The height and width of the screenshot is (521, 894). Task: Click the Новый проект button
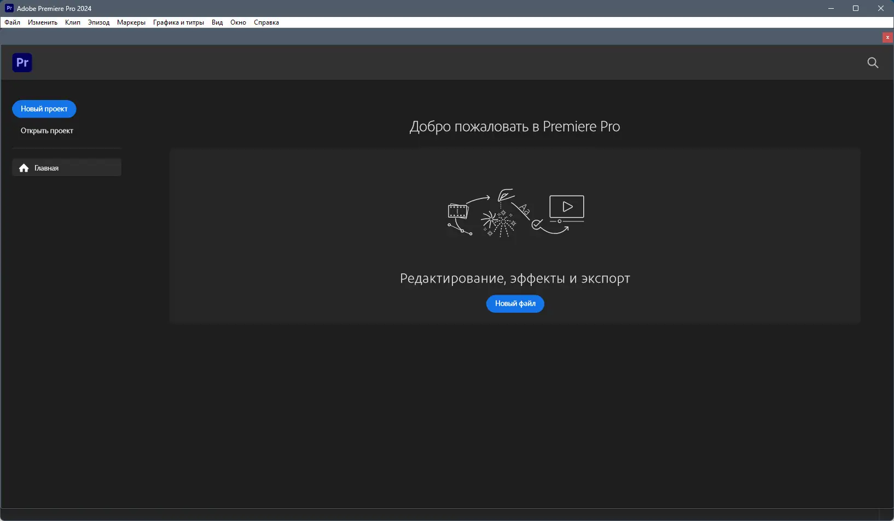click(x=44, y=109)
